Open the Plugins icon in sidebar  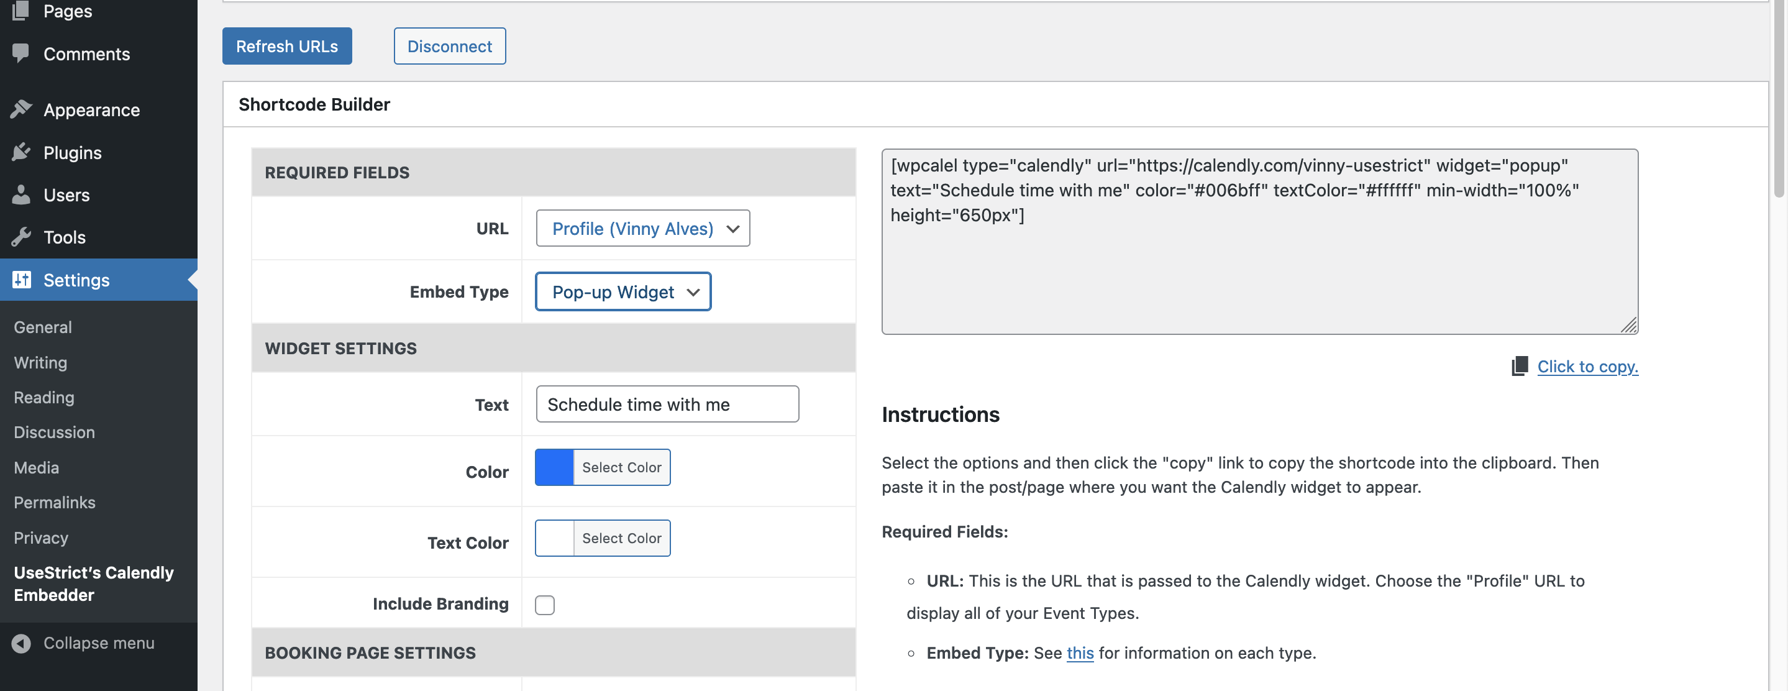coord(21,152)
